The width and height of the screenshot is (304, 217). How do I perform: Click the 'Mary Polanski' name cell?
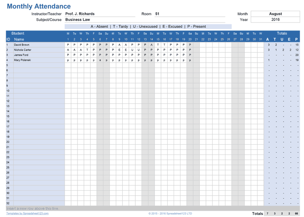point(22,60)
